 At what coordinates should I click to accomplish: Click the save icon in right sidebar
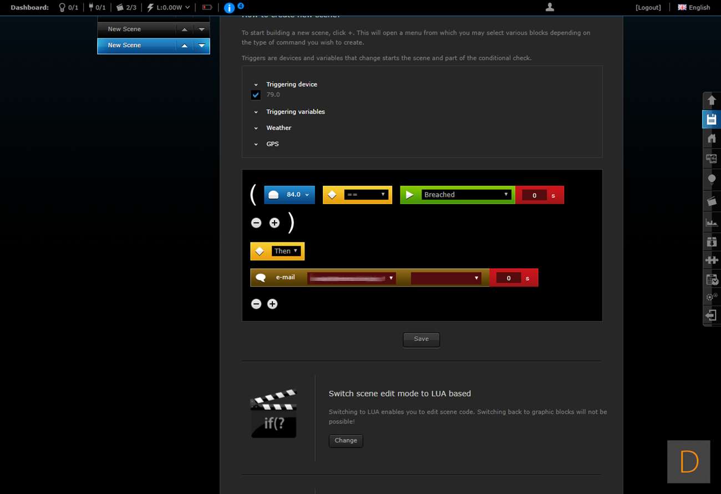click(712, 120)
